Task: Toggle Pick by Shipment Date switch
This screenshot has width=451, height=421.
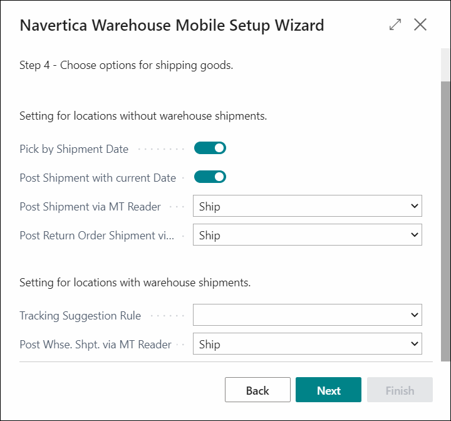Action: pyautogui.click(x=210, y=148)
